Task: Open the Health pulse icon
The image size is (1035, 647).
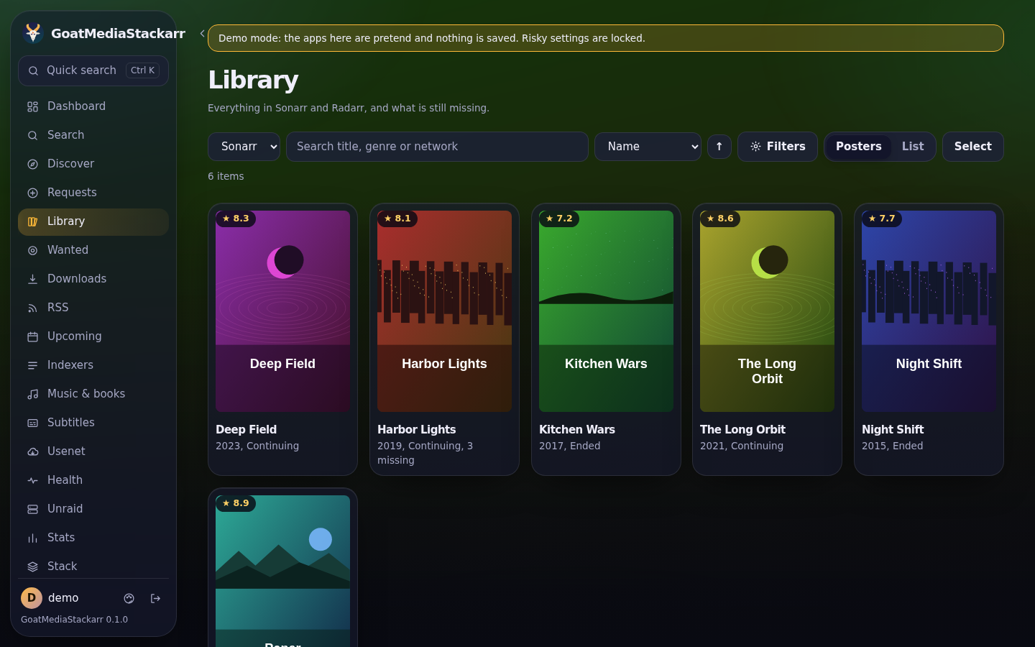Action: coord(32,480)
